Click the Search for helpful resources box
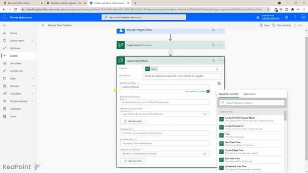The width and height of the screenshot is (308, 173). [143, 17]
